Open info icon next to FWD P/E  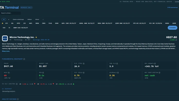(117, 63)
